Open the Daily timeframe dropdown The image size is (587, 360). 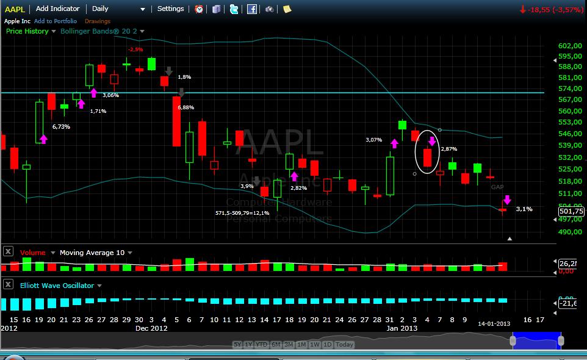pos(118,9)
